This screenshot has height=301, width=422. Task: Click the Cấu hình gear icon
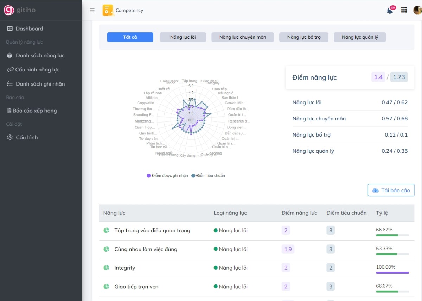(x=10, y=137)
